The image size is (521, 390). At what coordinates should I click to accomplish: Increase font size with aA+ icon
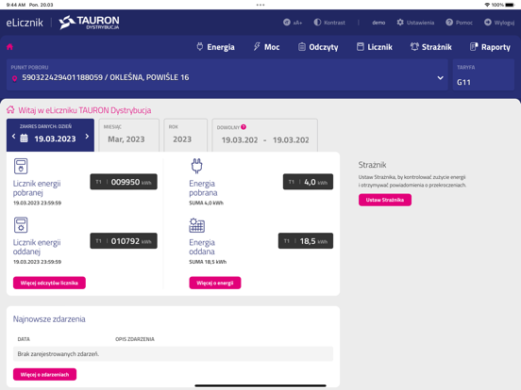(x=293, y=23)
